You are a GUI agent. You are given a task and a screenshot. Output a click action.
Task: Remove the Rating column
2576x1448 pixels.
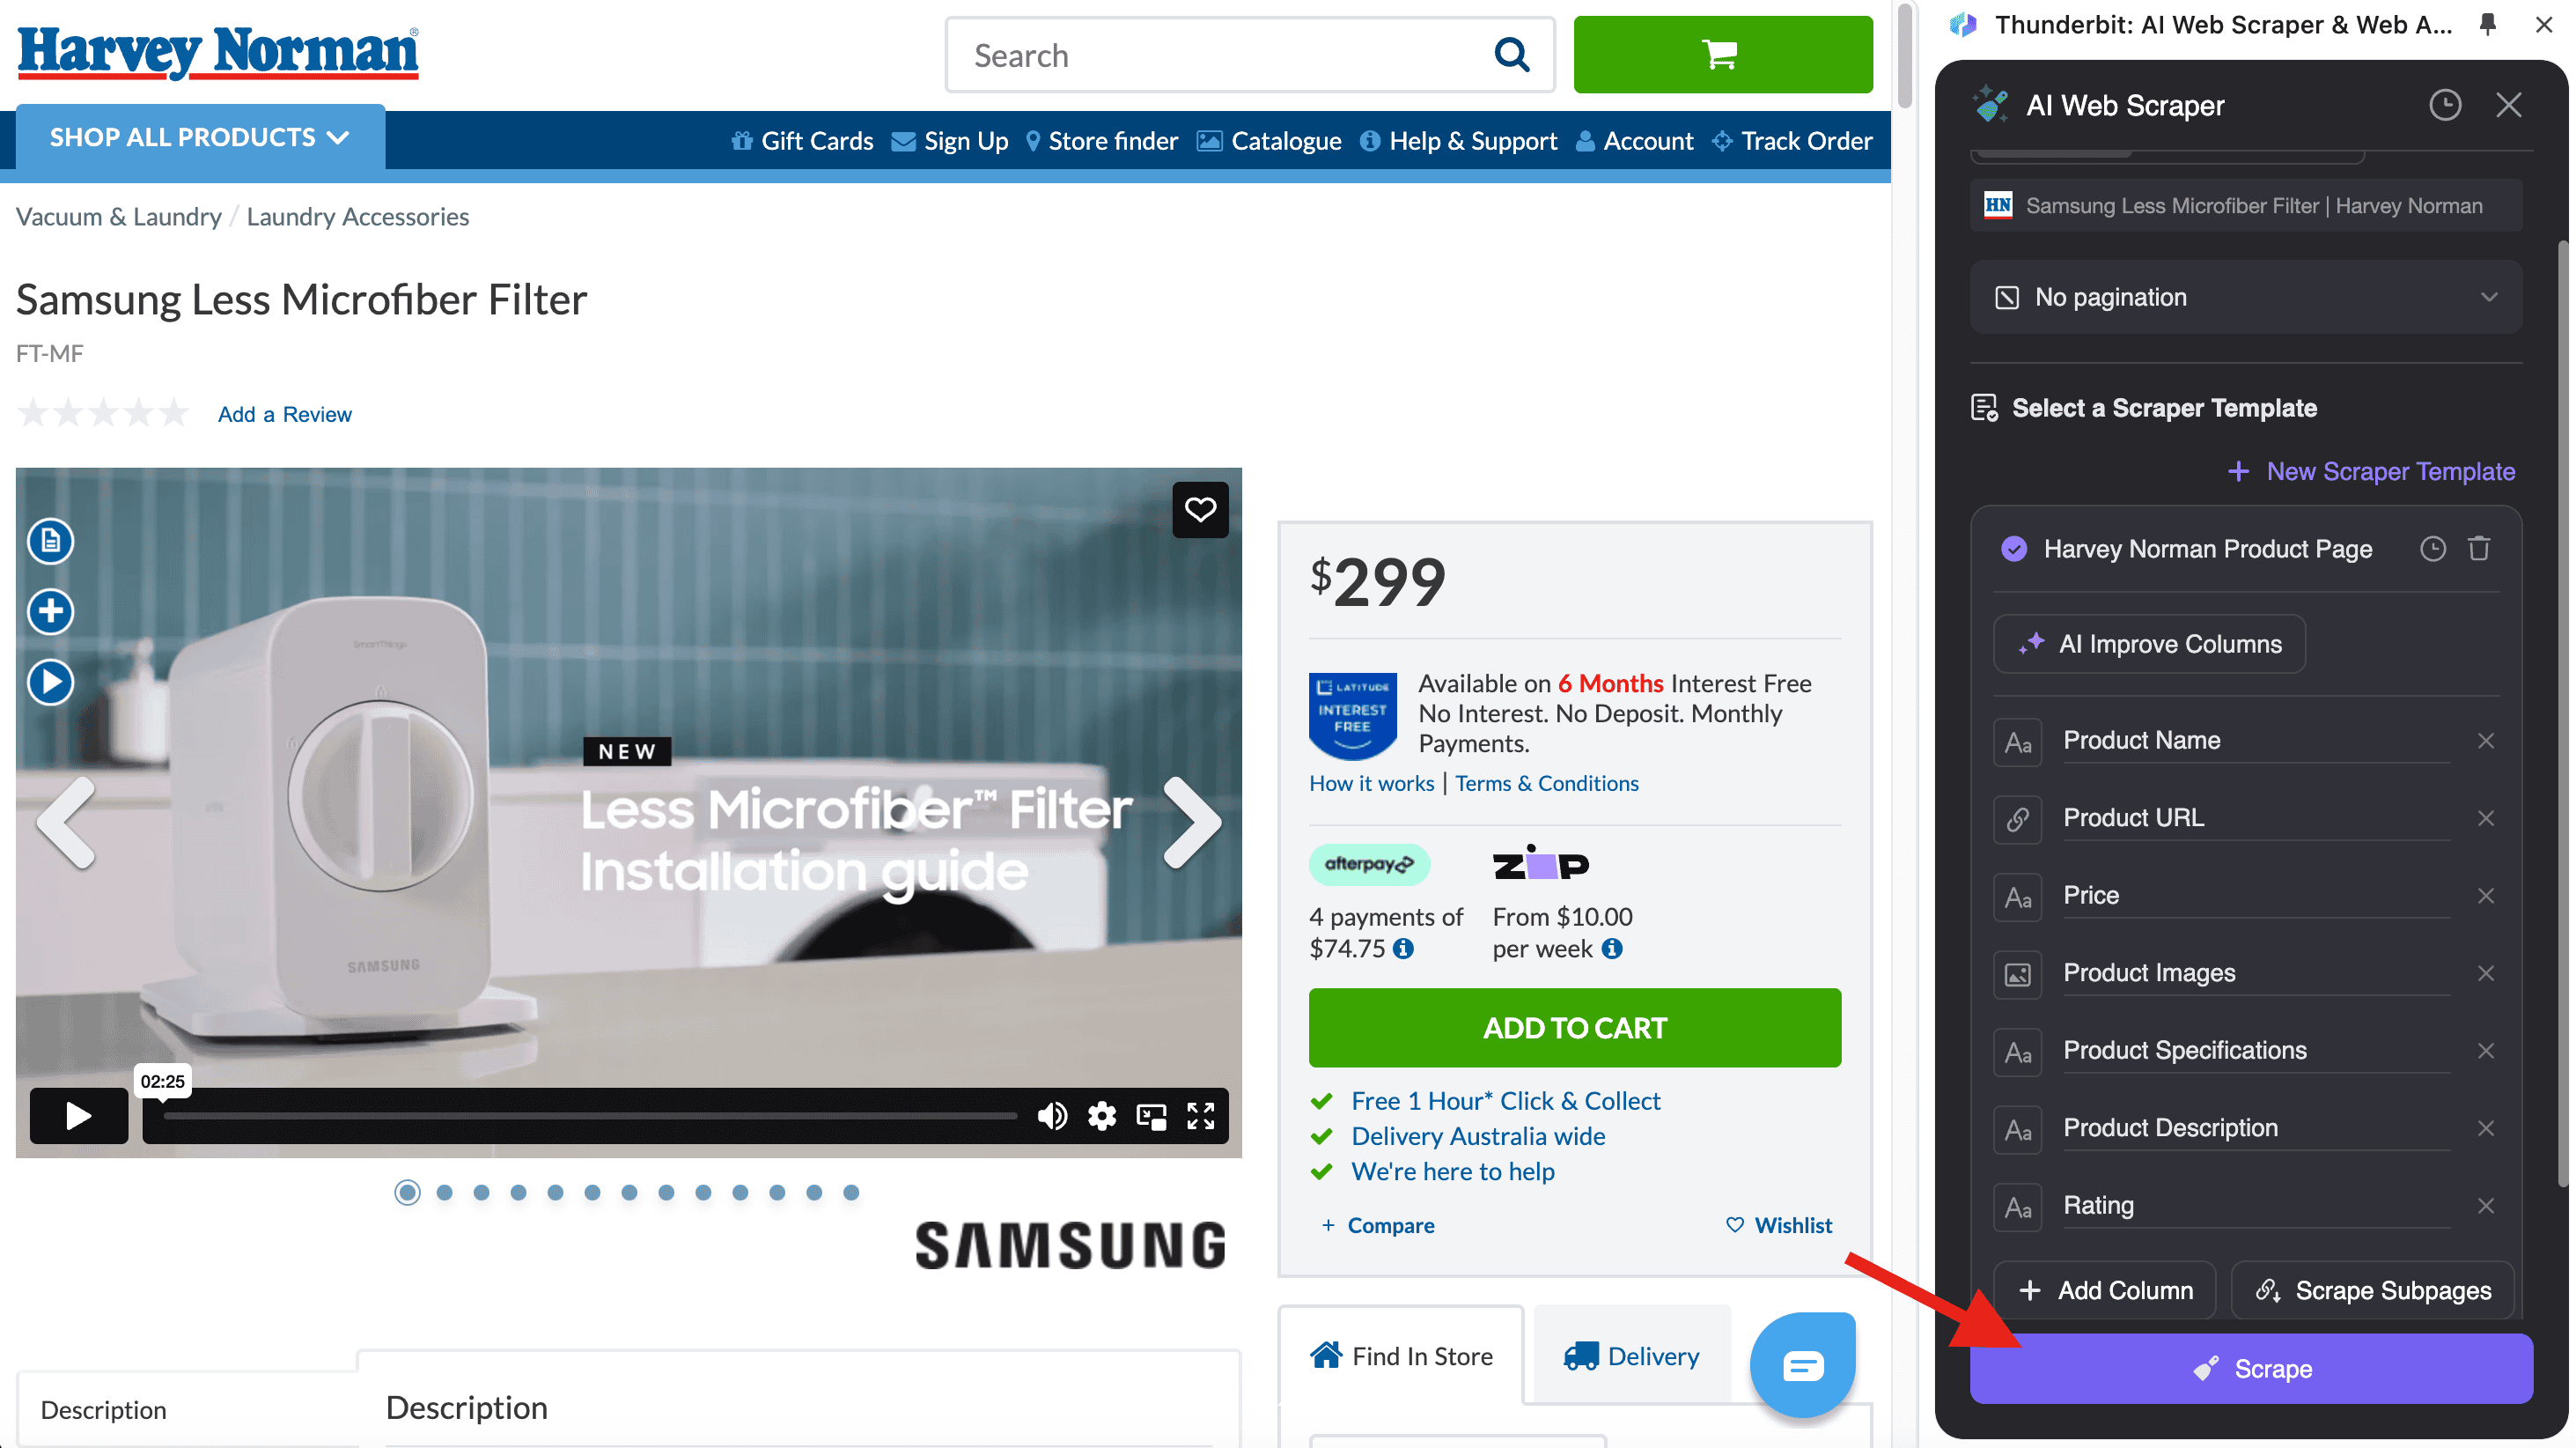point(2485,1206)
